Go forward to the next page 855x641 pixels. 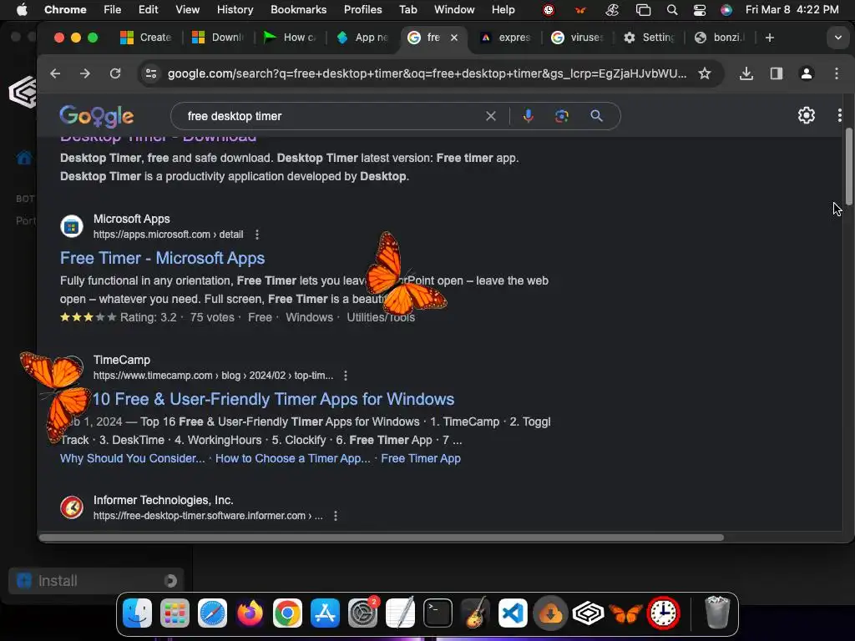[85, 73]
